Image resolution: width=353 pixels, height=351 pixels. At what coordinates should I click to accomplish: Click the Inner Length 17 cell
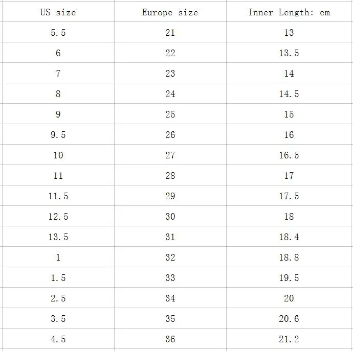click(290, 175)
